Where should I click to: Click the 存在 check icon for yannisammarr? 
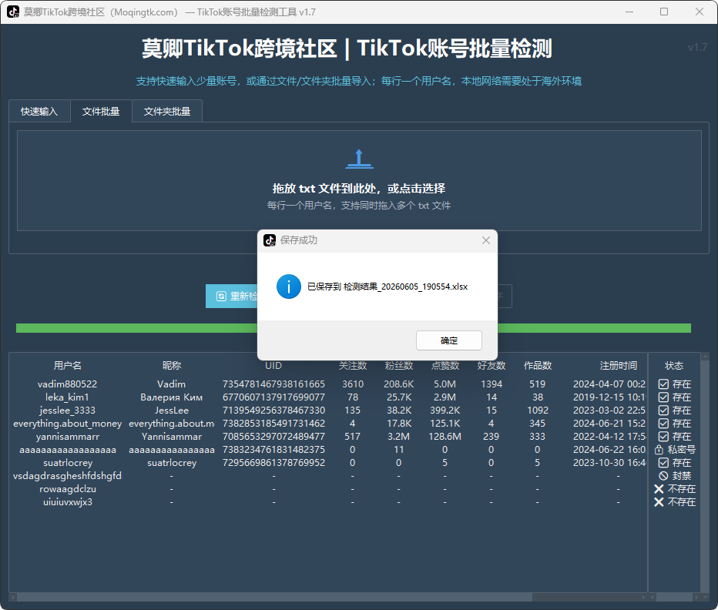pyautogui.click(x=663, y=437)
